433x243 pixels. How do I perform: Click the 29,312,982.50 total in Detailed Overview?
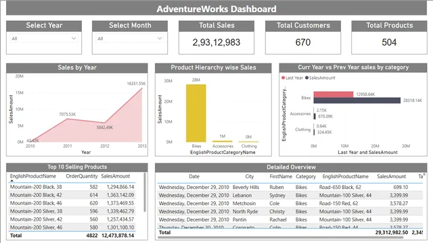coord(392,232)
